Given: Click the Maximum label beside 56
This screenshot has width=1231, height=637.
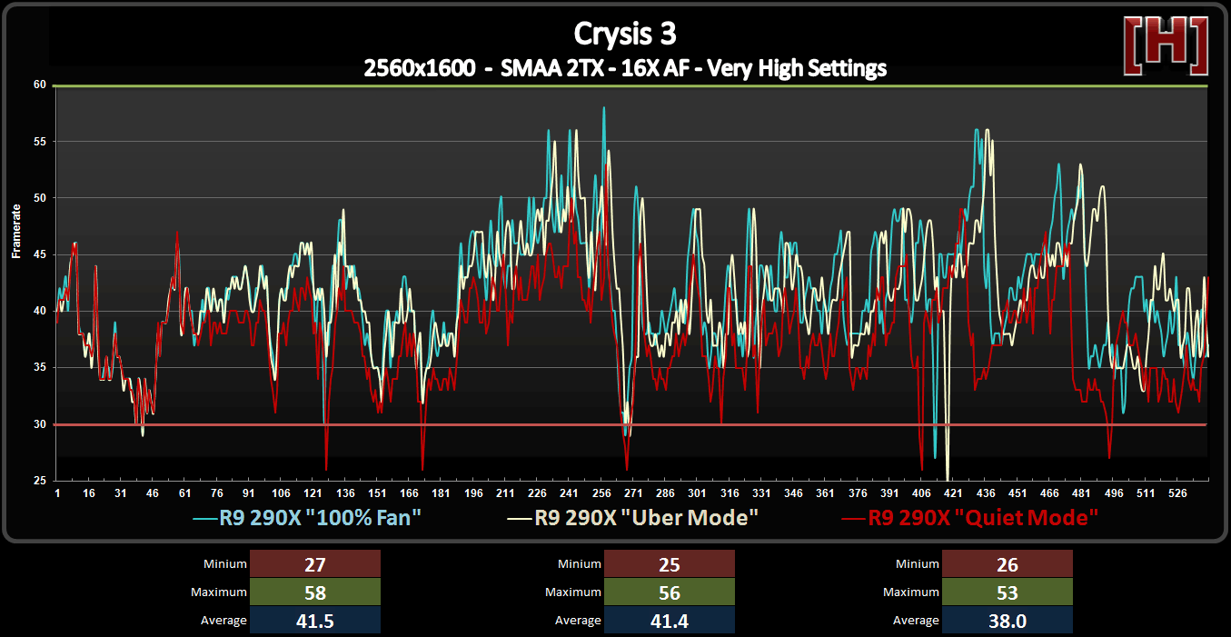Looking at the screenshot, I should pos(573,592).
